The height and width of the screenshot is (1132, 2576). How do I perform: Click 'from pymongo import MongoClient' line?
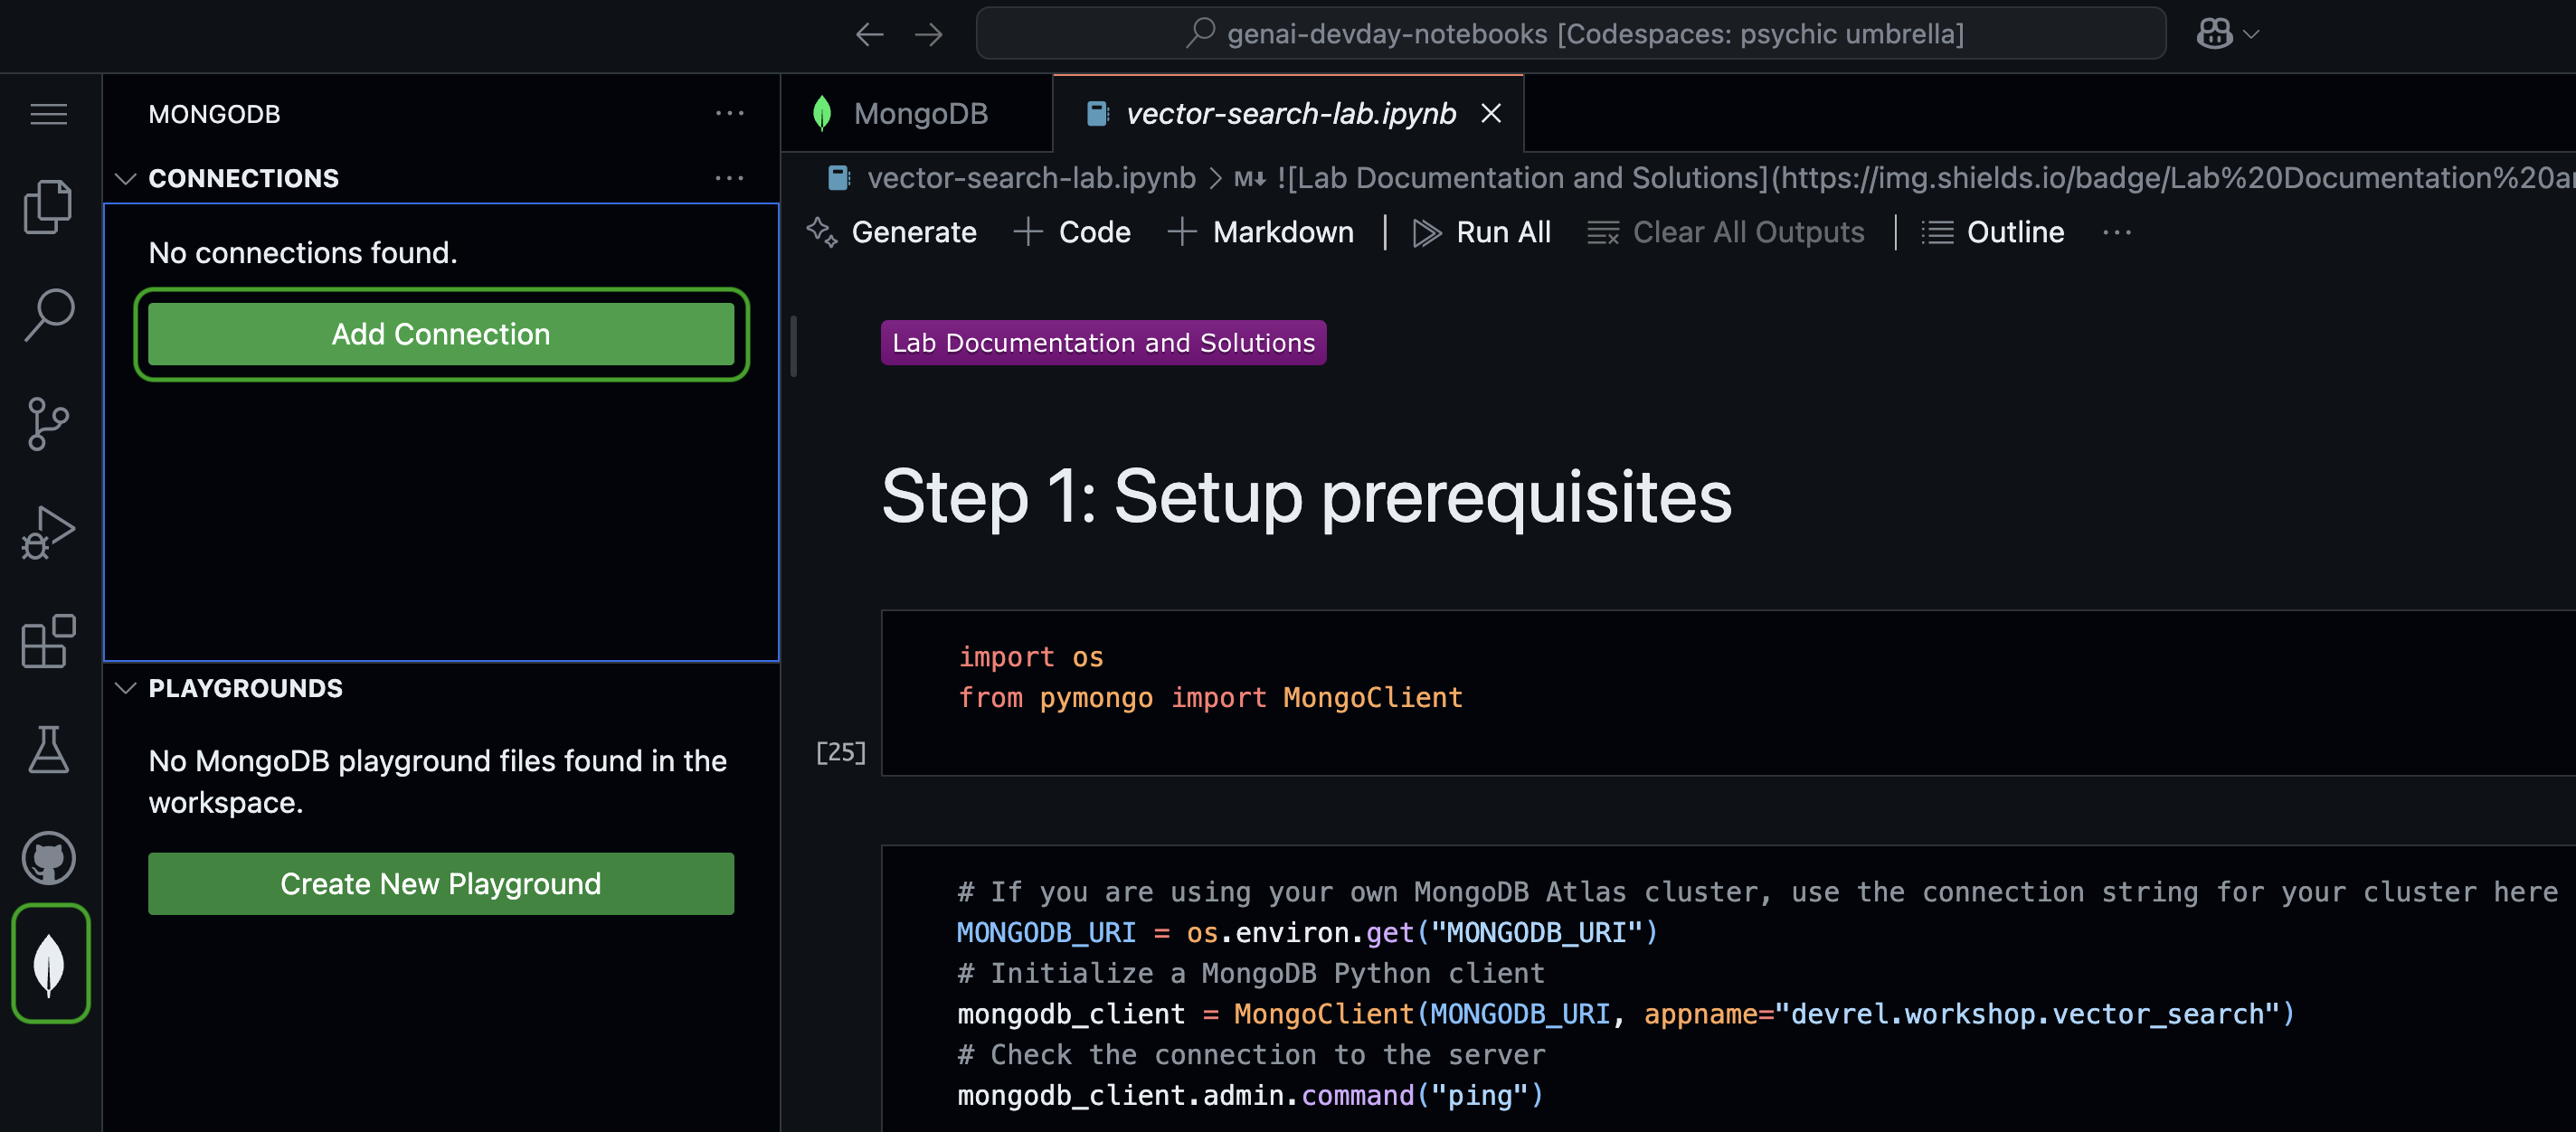coord(1210,698)
